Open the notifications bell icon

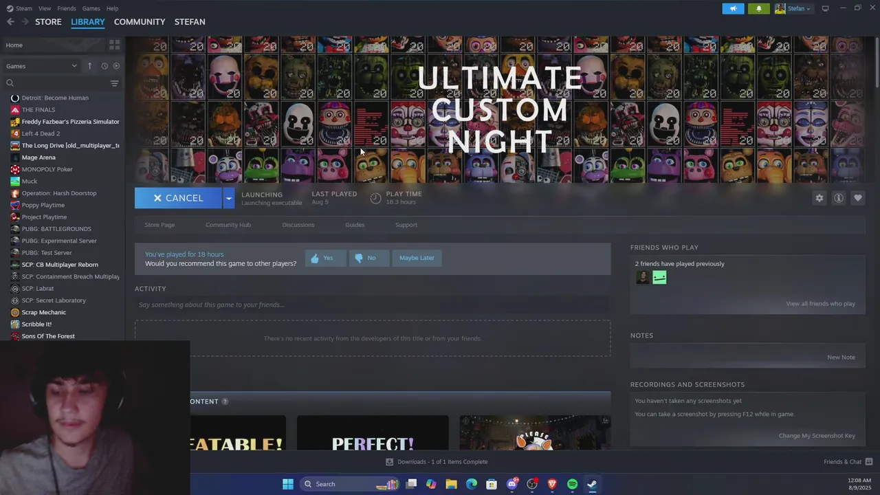tap(759, 8)
